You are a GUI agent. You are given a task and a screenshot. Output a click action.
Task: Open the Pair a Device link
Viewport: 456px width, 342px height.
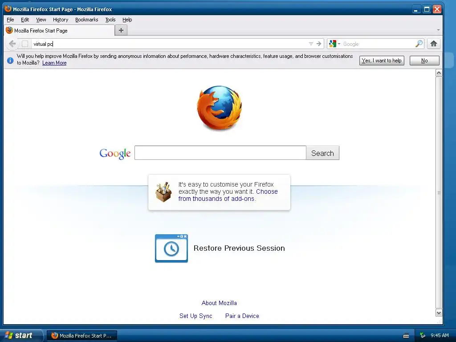242,316
